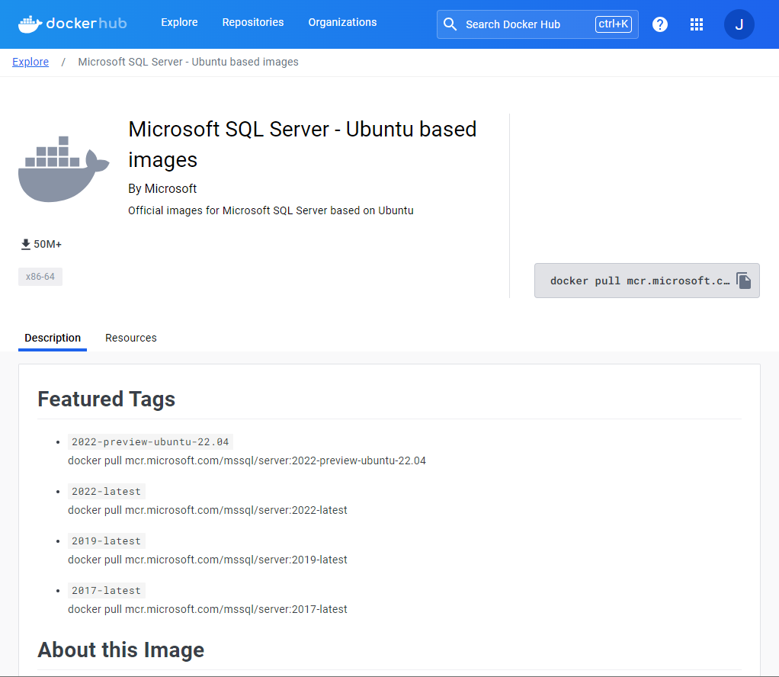This screenshot has width=779, height=677.
Task: Open Organizations in top navigation
Action: (x=342, y=22)
